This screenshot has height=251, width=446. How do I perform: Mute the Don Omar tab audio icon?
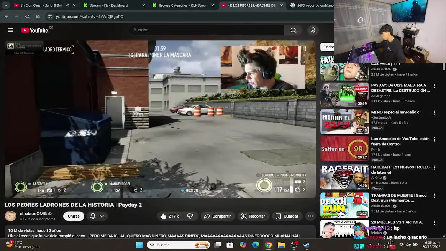coord(67,5)
